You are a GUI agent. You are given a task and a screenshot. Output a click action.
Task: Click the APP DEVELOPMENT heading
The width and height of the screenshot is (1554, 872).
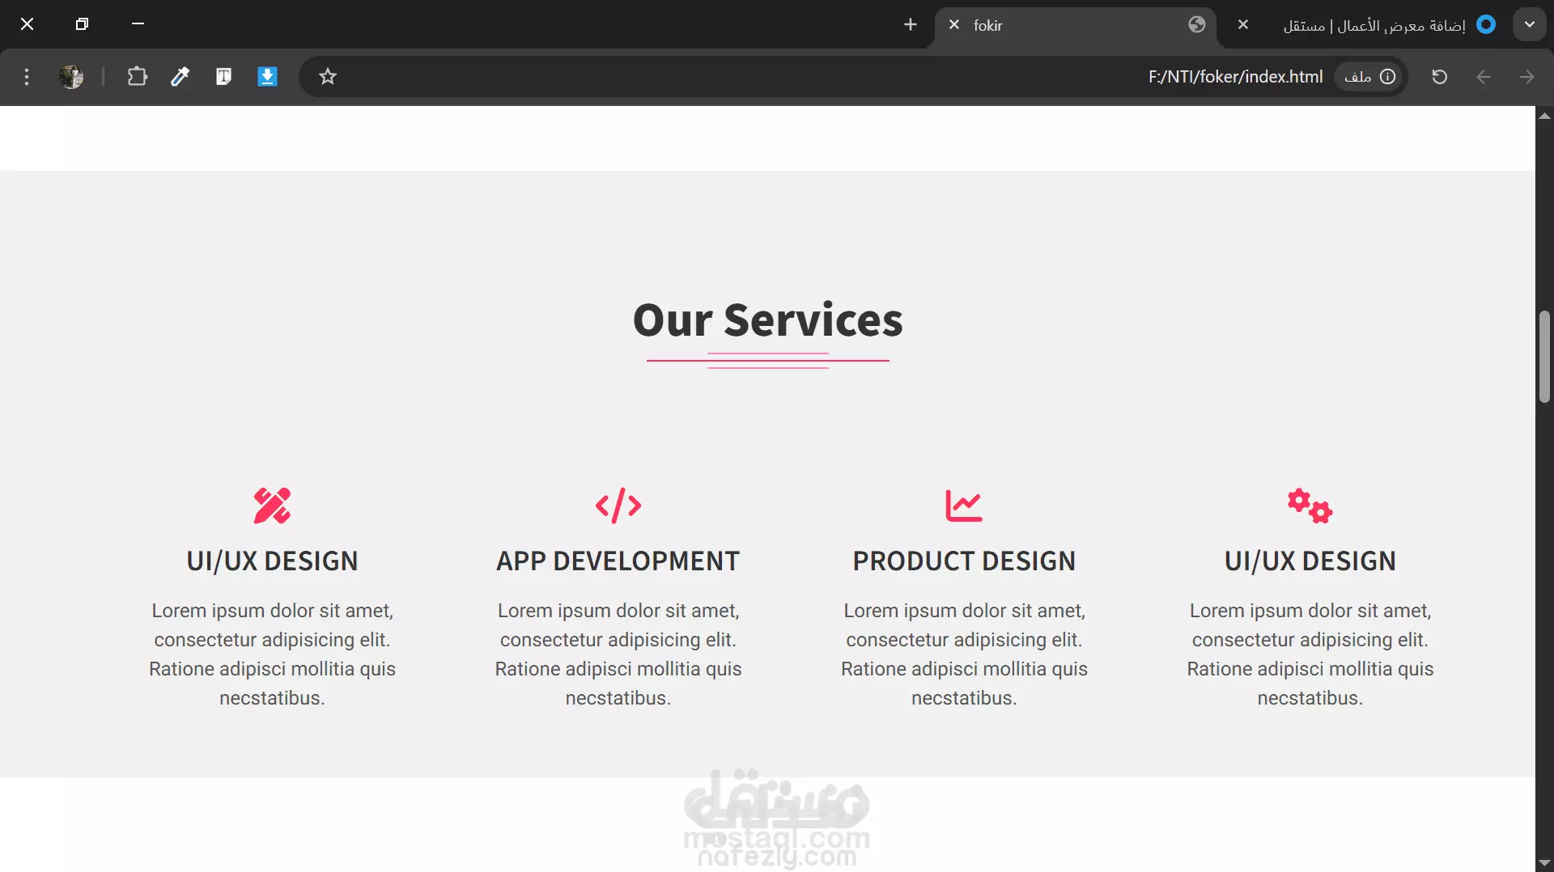click(618, 561)
